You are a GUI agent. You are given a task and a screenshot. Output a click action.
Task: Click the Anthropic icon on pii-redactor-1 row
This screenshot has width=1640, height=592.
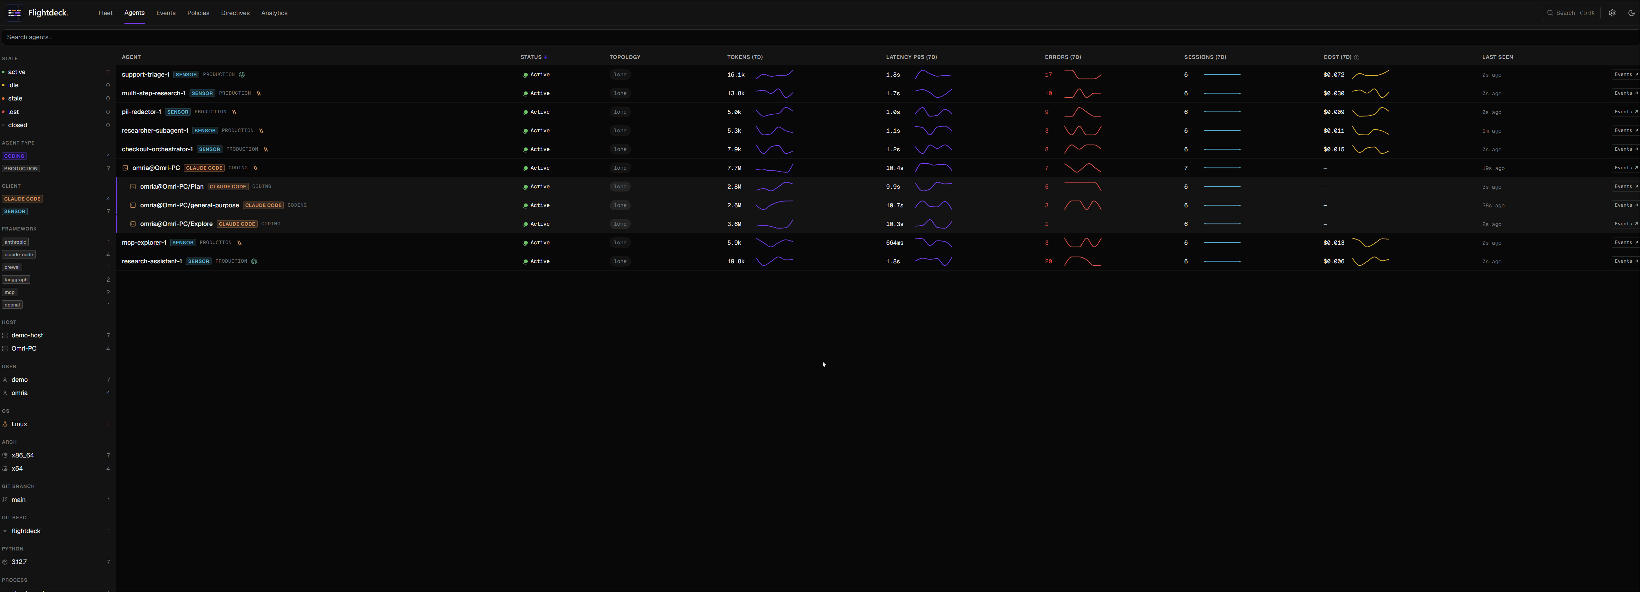pyautogui.click(x=234, y=112)
